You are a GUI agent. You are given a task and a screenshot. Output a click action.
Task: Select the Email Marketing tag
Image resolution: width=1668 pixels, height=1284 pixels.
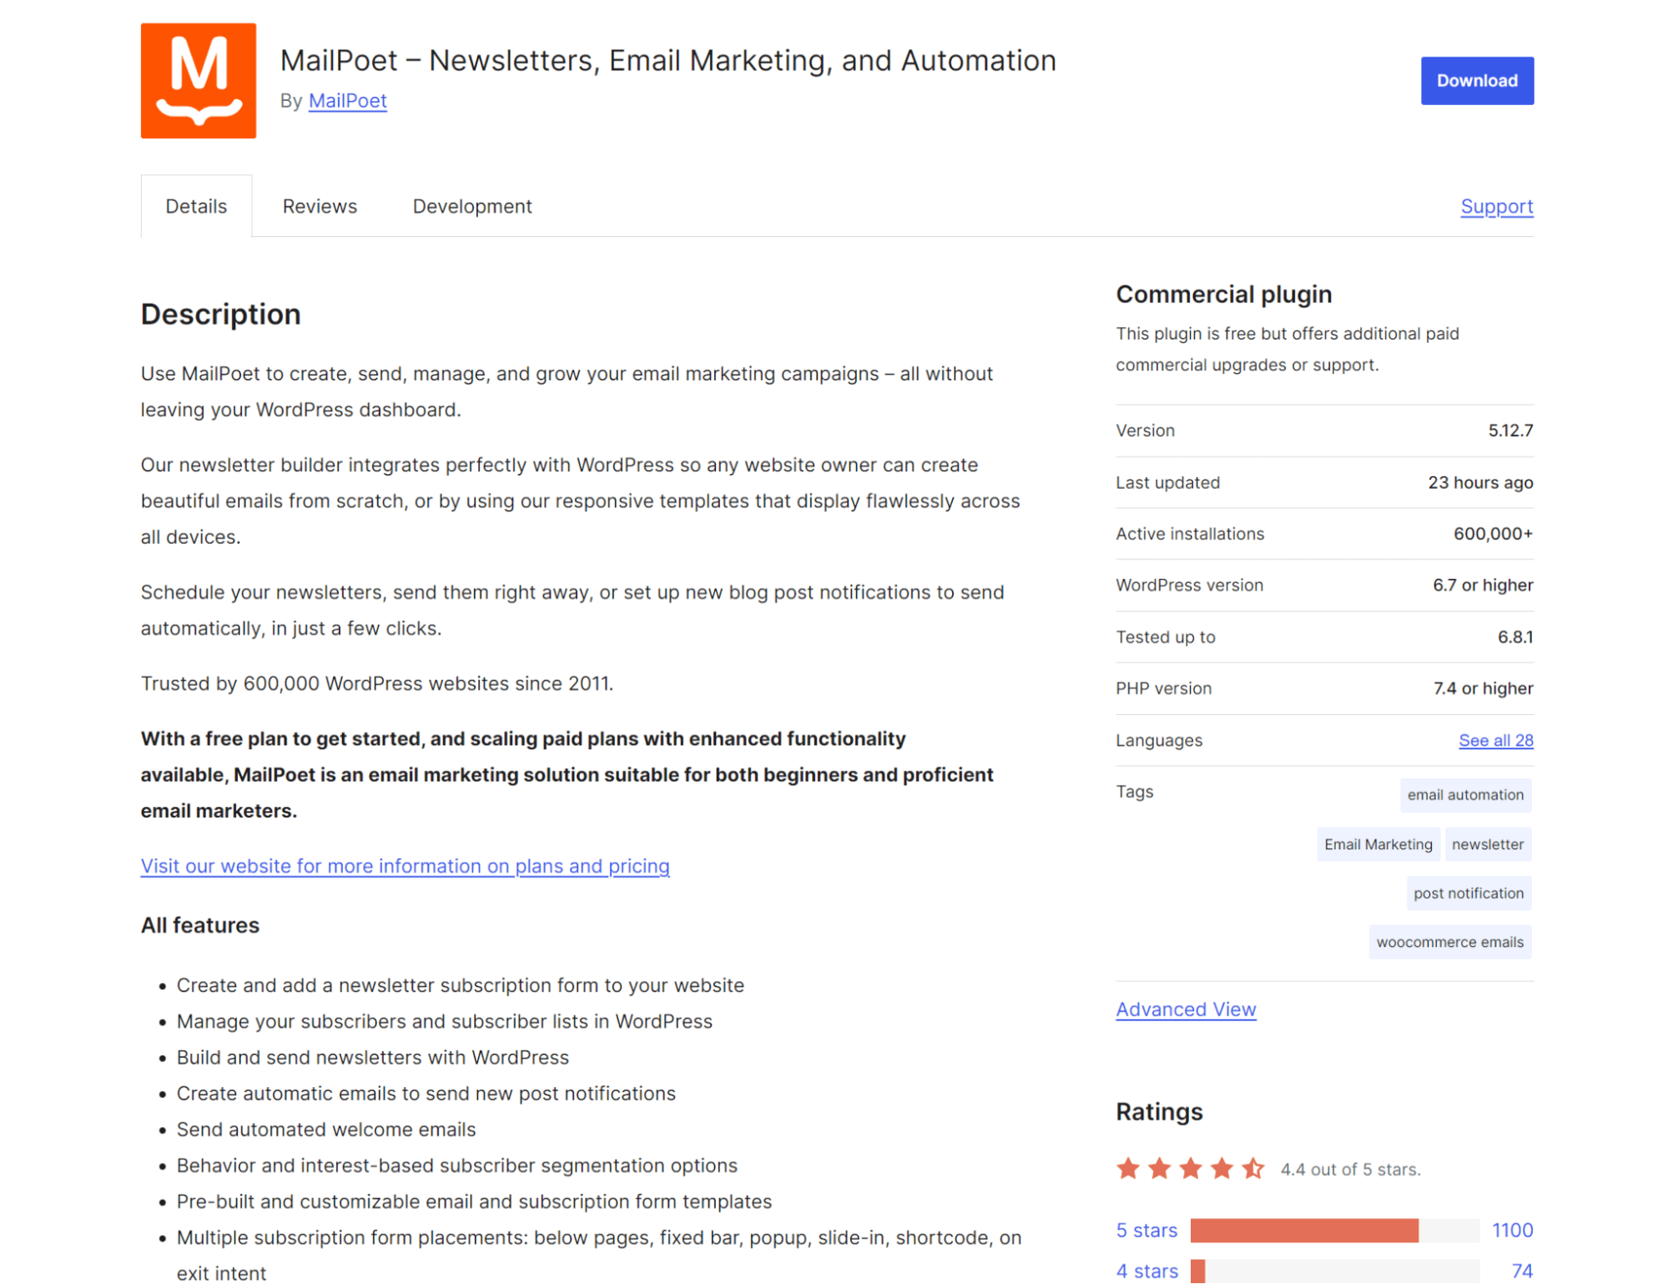click(x=1378, y=843)
